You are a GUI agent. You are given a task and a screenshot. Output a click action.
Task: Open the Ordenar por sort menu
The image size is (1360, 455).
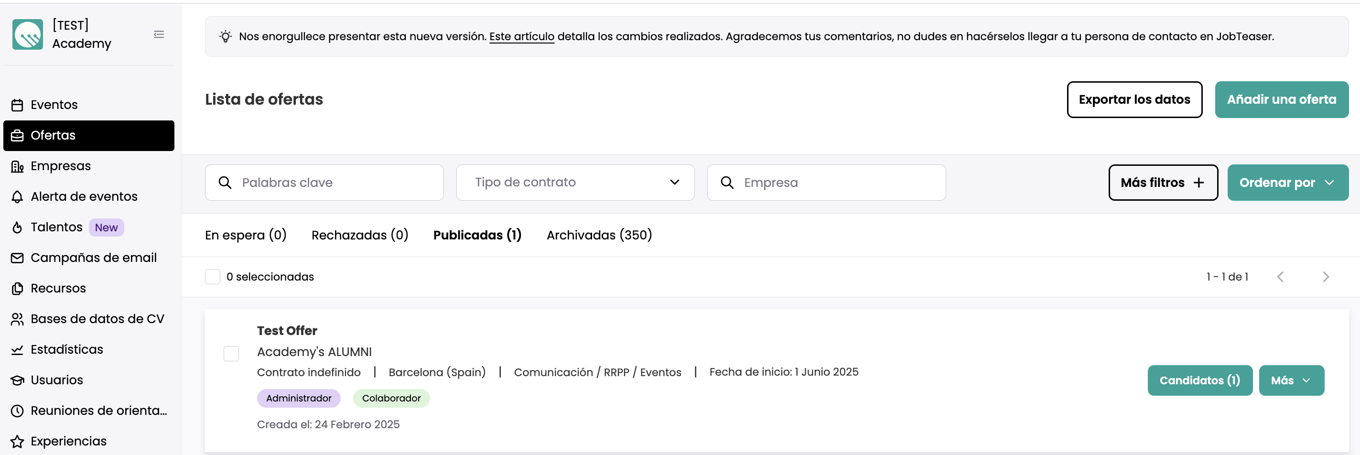tap(1288, 183)
